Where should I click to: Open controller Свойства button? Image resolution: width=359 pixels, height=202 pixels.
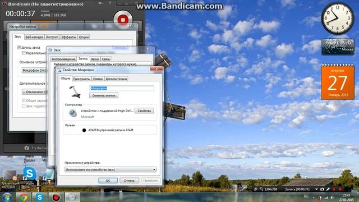coord(144,111)
